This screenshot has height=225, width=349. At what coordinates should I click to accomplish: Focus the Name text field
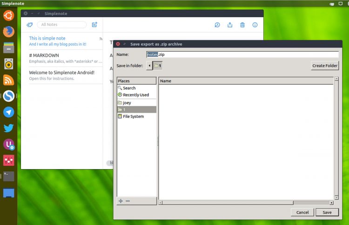tap(242, 55)
